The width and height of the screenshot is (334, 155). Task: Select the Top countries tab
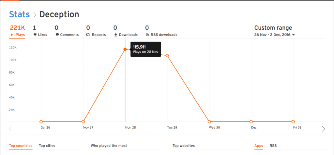21,146
